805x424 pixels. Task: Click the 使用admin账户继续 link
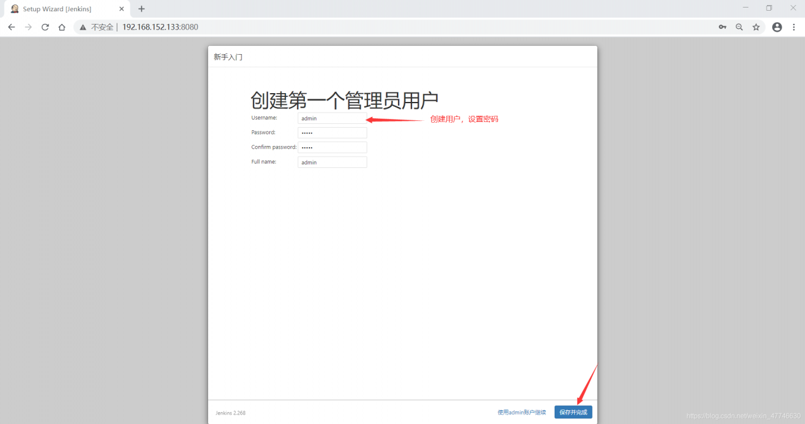tap(521, 412)
